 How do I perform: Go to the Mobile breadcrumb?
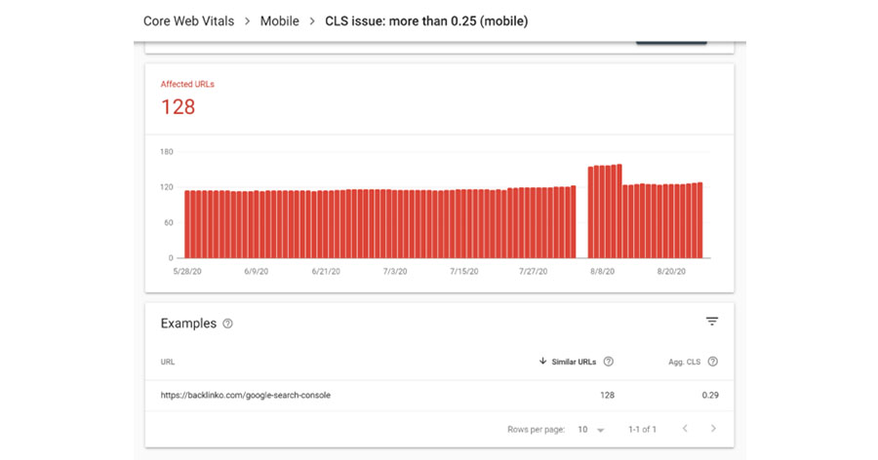(x=279, y=21)
